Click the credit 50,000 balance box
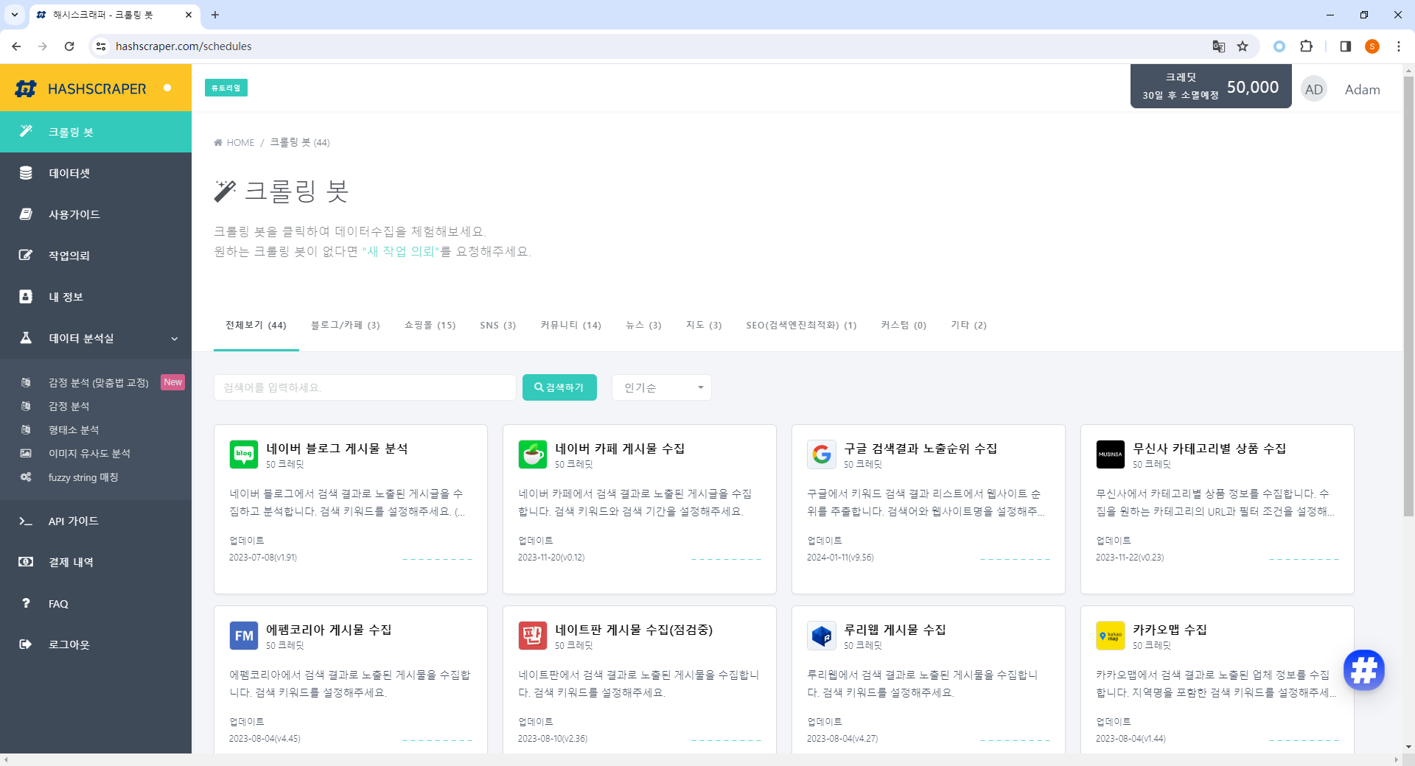Screen dimensions: 1415x766 (x=1211, y=86)
